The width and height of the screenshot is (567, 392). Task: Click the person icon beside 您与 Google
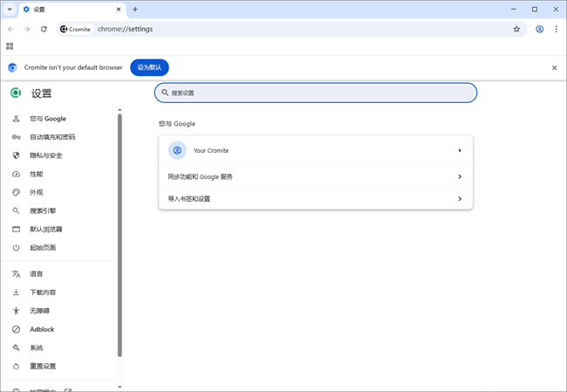pos(16,119)
